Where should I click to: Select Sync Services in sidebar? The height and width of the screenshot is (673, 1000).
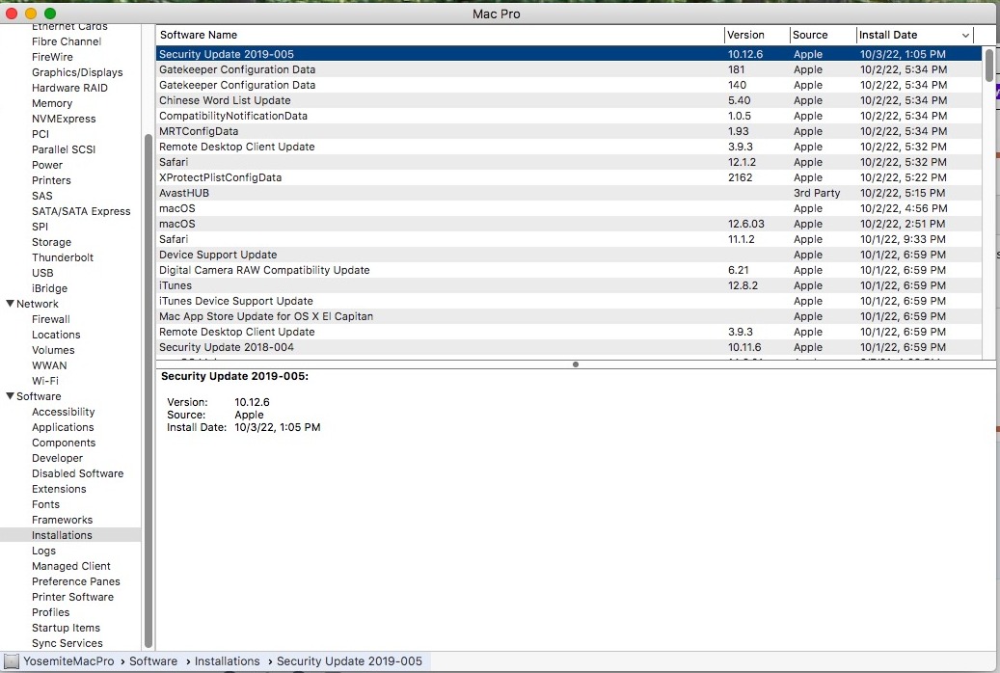click(67, 643)
